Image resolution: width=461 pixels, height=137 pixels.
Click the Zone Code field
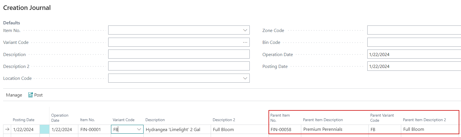coord(413,30)
